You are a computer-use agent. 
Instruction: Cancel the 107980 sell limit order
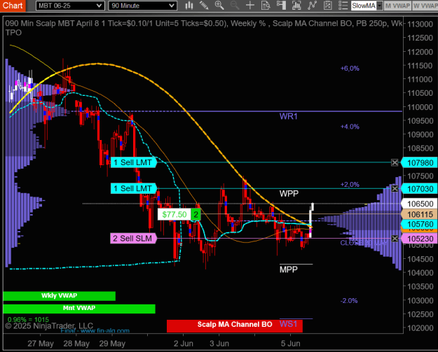[395, 162]
